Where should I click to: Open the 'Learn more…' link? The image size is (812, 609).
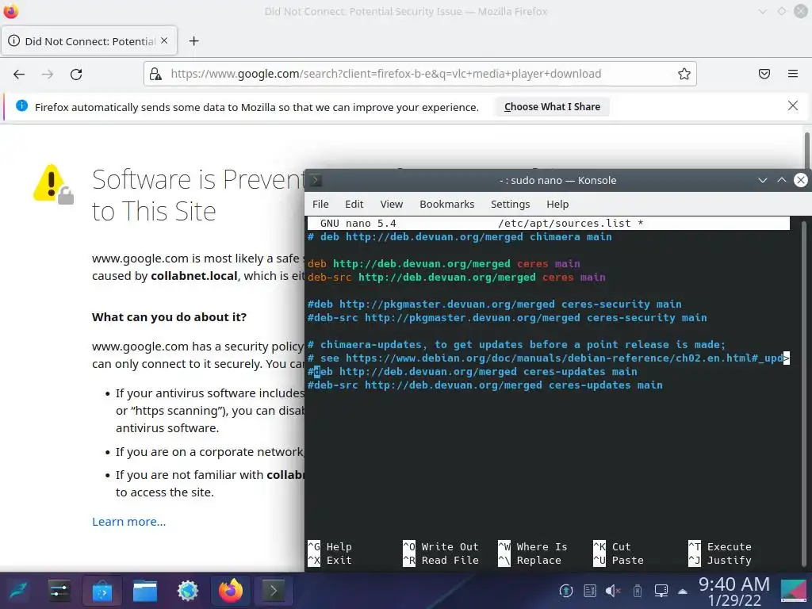click(129, 522)
